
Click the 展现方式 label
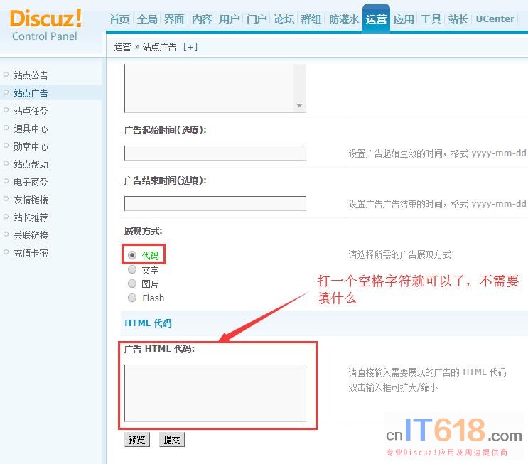coord(143,231)
